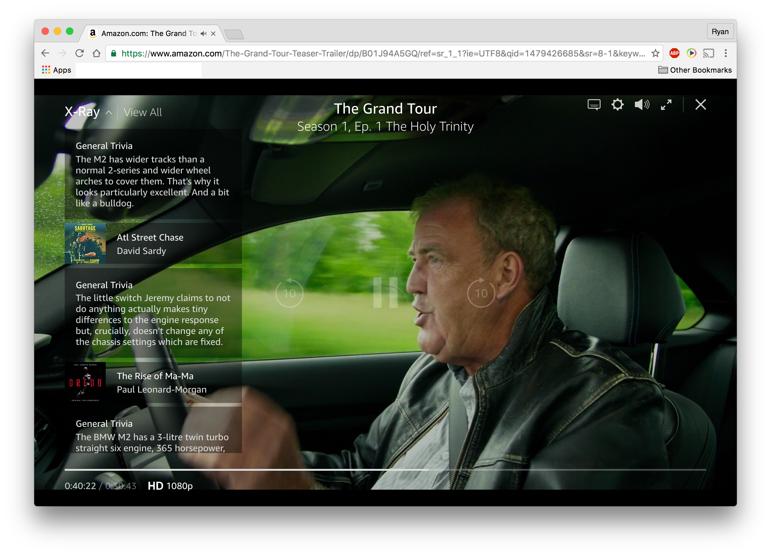771x555 pixels.
Task: Open BMW M2 engine trivia card
Action: (153, 430)
